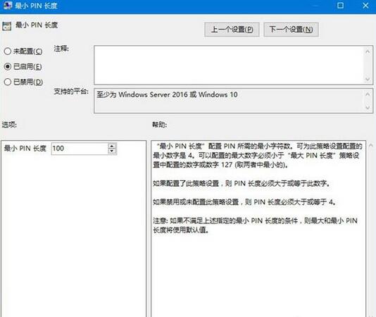Click the 选项: label
The width and height of the screenshot is (376, 317).
click(x=9, y=125)
